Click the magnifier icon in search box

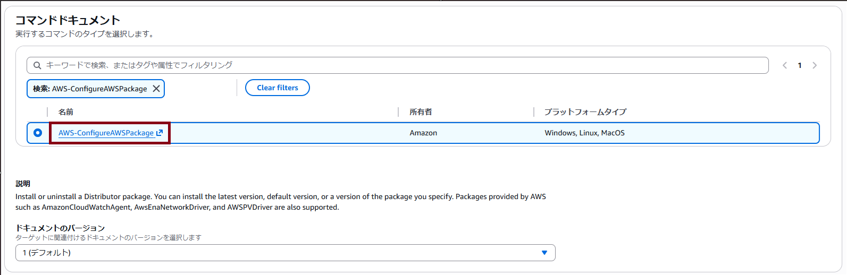pyautogui.click(x=37, y=65)
